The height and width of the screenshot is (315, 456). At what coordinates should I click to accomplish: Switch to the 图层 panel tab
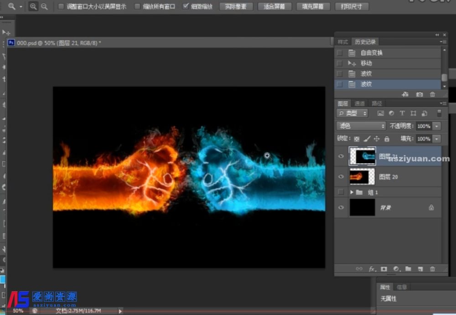tap(343, 103)
